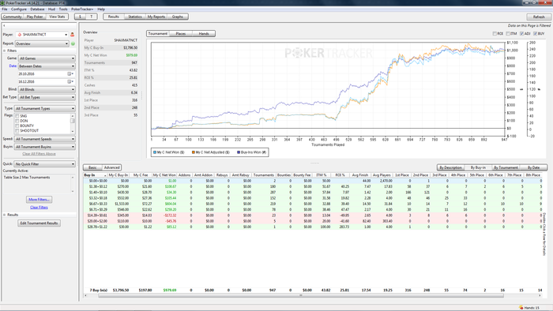Click the More Filters button

(x=39, y=200)
